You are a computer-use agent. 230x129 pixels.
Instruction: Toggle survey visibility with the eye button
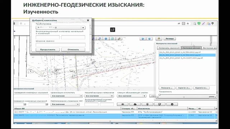(x=123, y=104)
